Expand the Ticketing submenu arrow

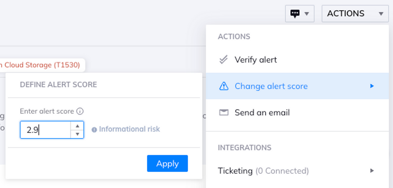tap(372, 171)
